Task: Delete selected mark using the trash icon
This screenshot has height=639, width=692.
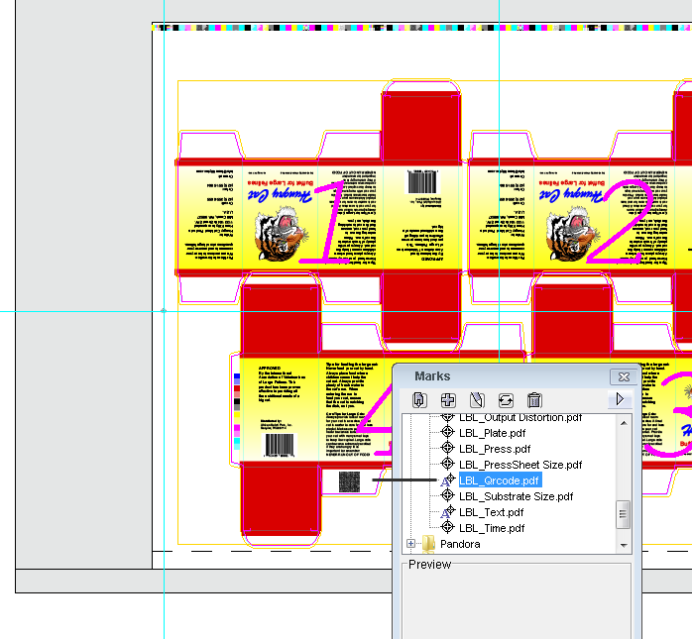Action: [x=534, y=400]
